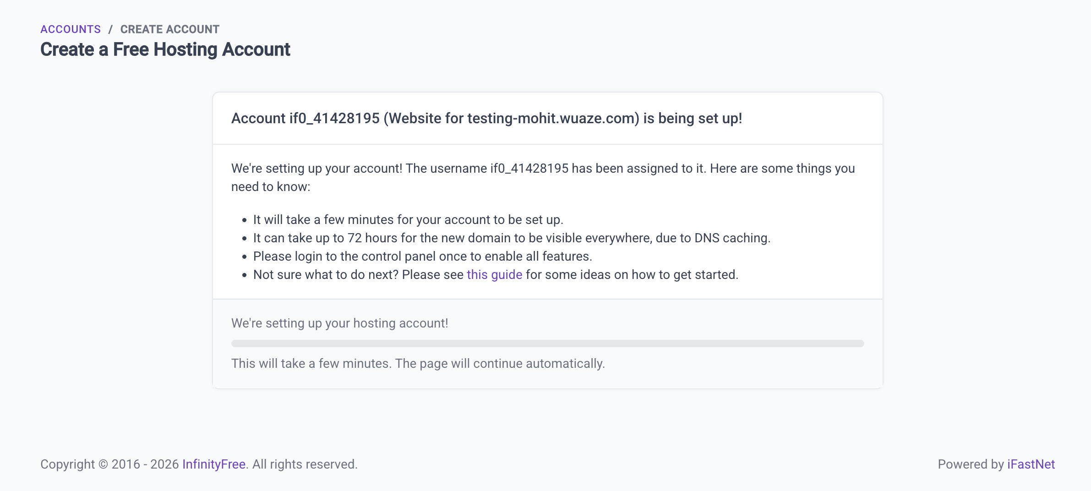Select the testing-mohit.wuaze.com domain text in header
Image resolution: width=1091 pixels, height=491 pixels.
click(553, 119)
